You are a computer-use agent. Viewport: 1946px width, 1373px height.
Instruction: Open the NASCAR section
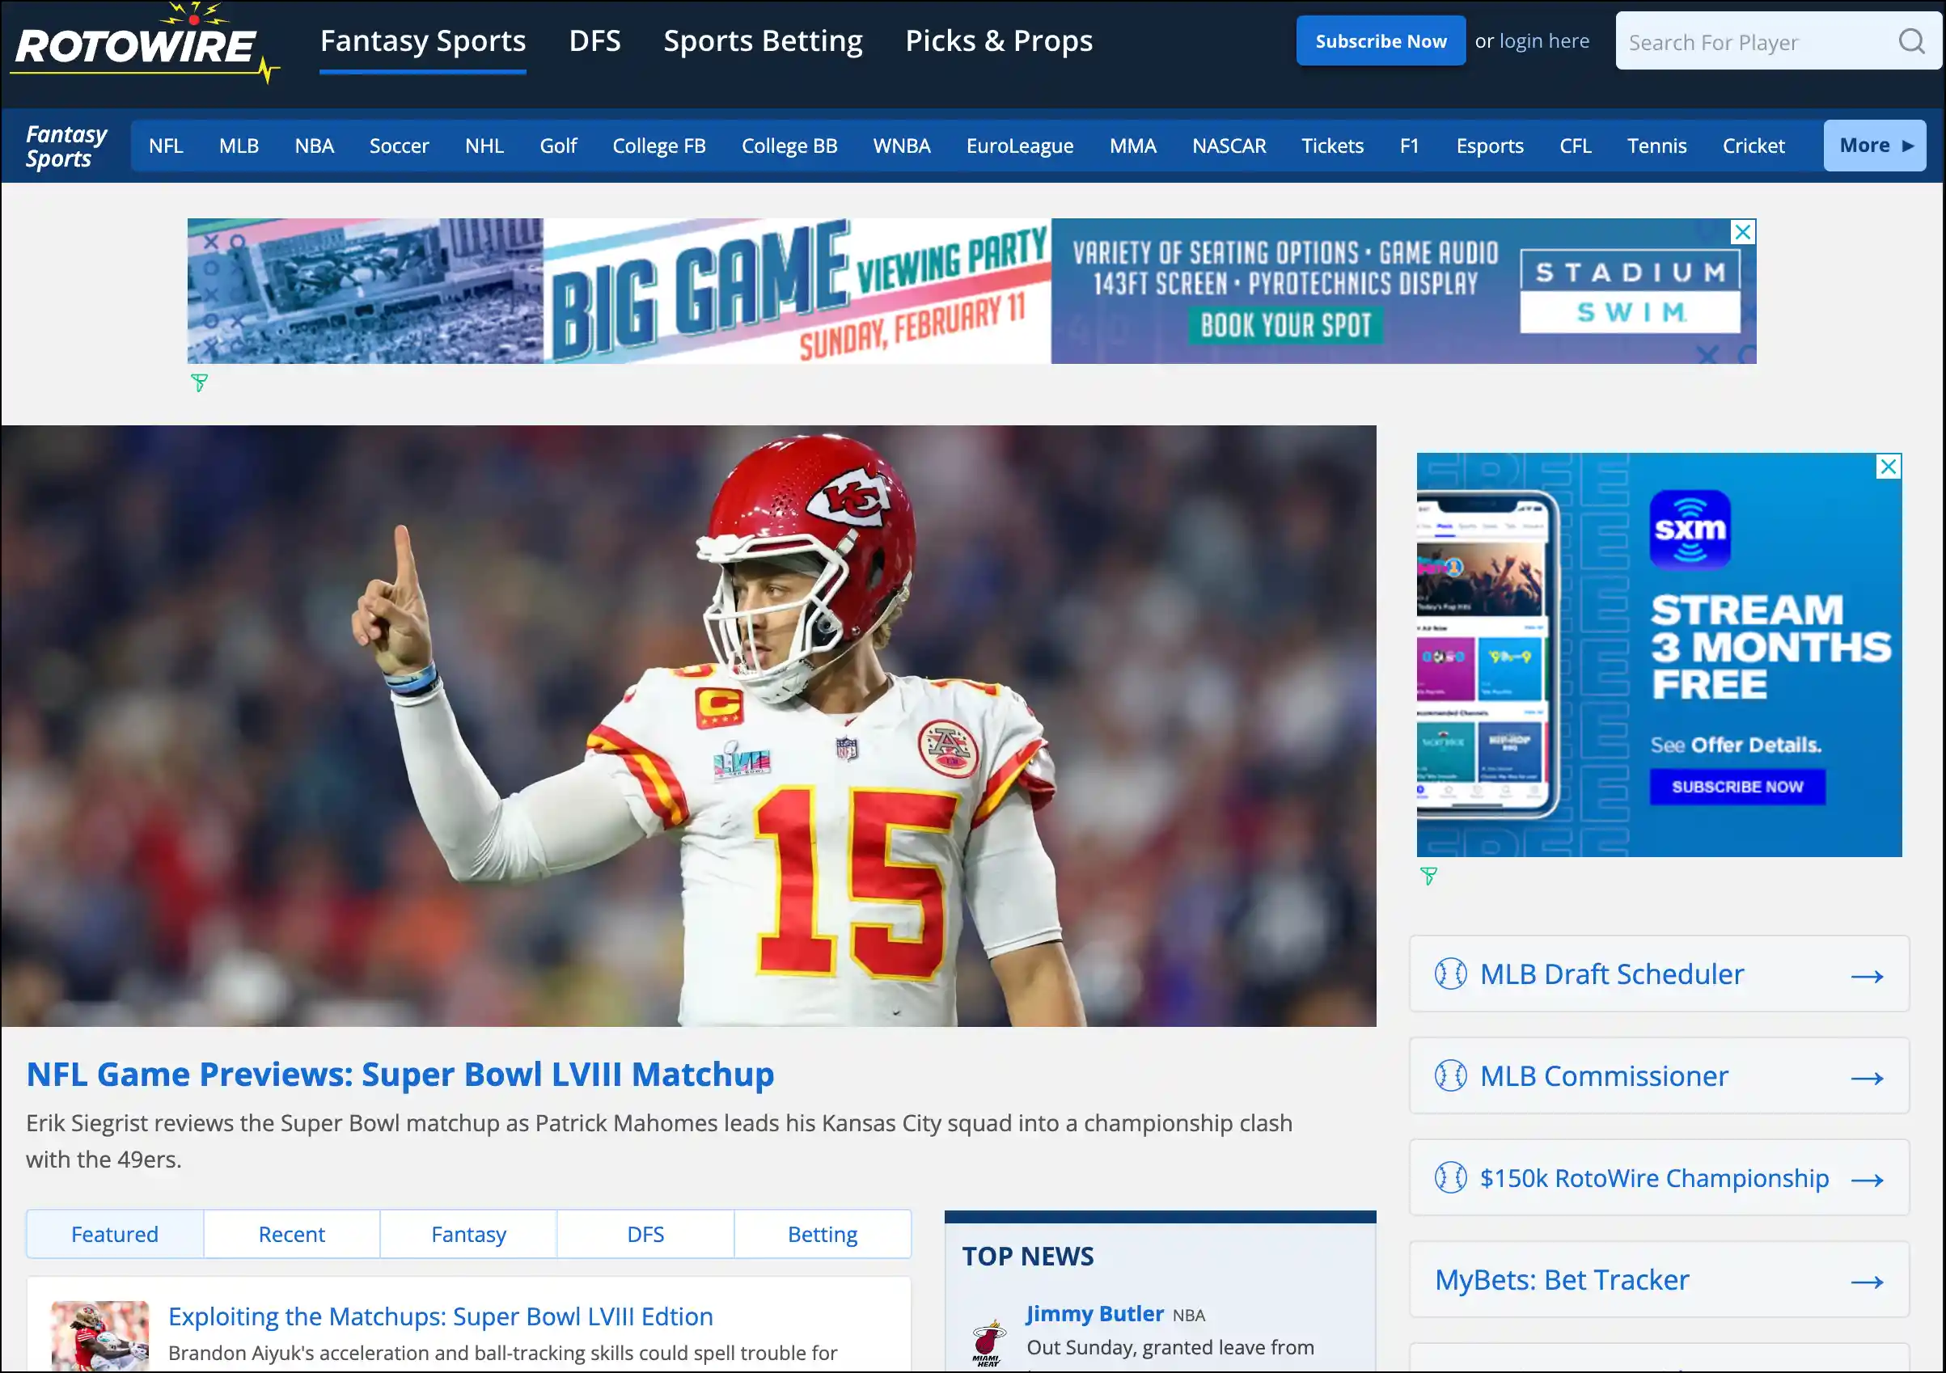pos(1229,146)
